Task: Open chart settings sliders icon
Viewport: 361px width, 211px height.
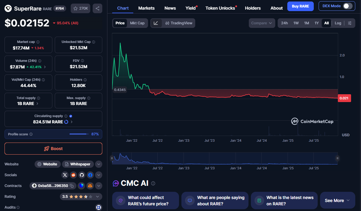Action: click(350, 23)
